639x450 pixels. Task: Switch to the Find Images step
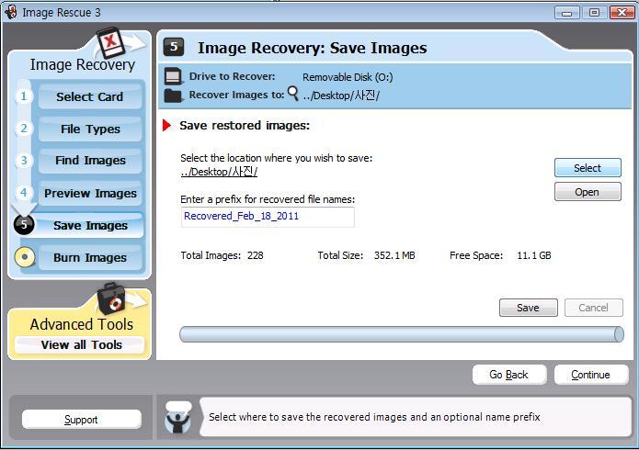pyautogui.click(x=90, y=161)
